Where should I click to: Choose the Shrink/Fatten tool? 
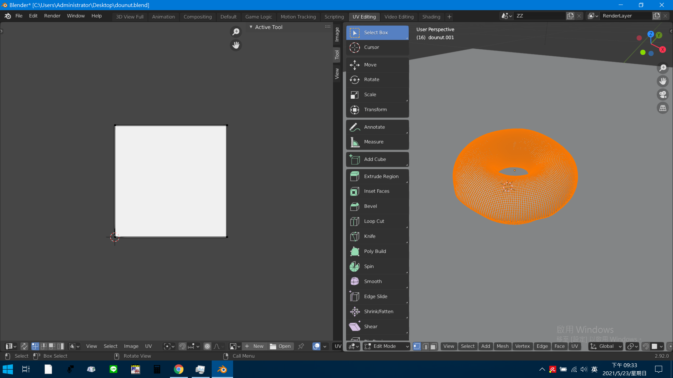pos(378,311)
